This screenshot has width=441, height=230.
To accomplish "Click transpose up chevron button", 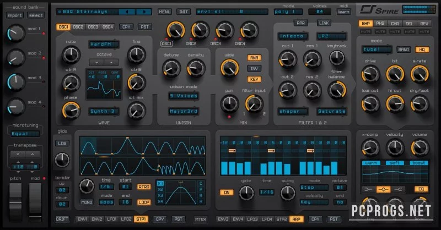I will pos(33,154).
